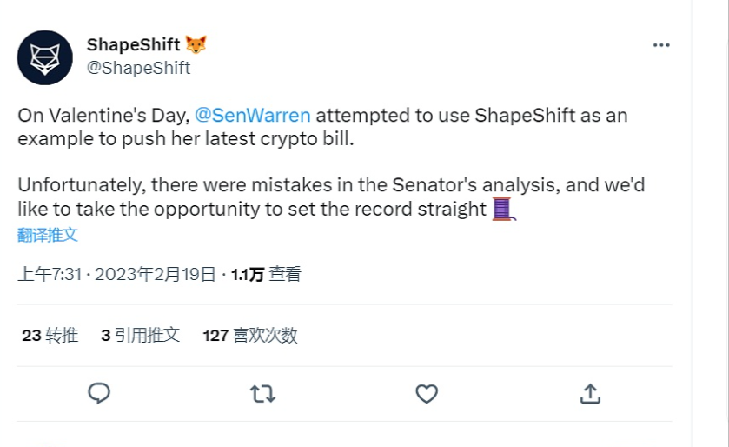Show the 23 转推 retweets list
The image size is (729, 447).
[x=50, y=335]
